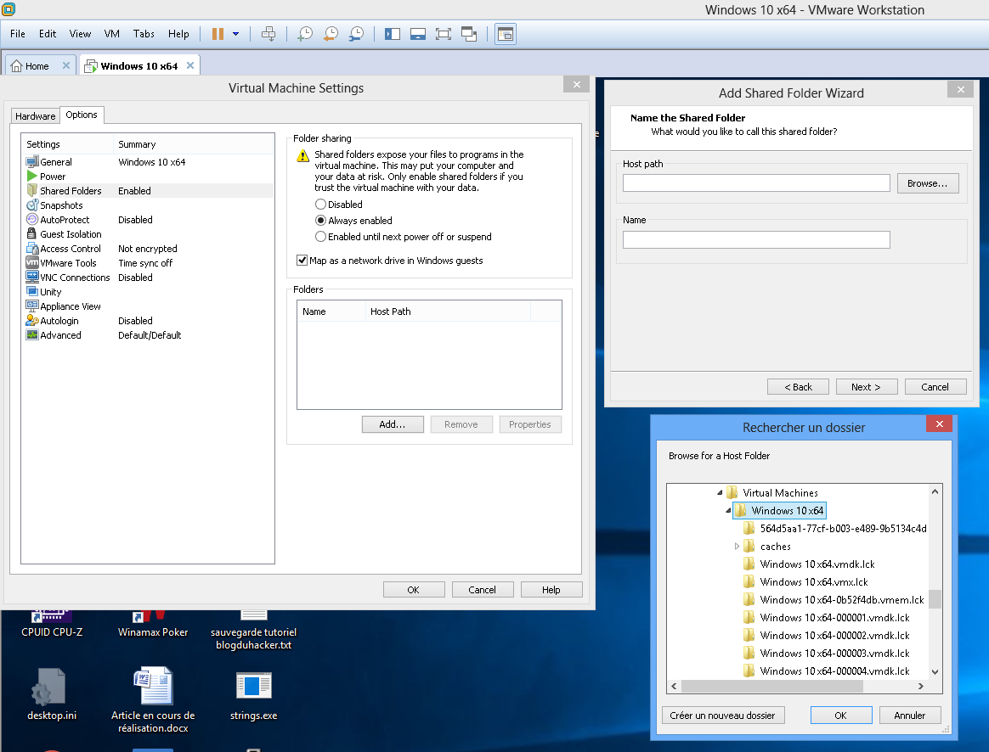Click OK in Virtual Machine Settings

(414, 590)
